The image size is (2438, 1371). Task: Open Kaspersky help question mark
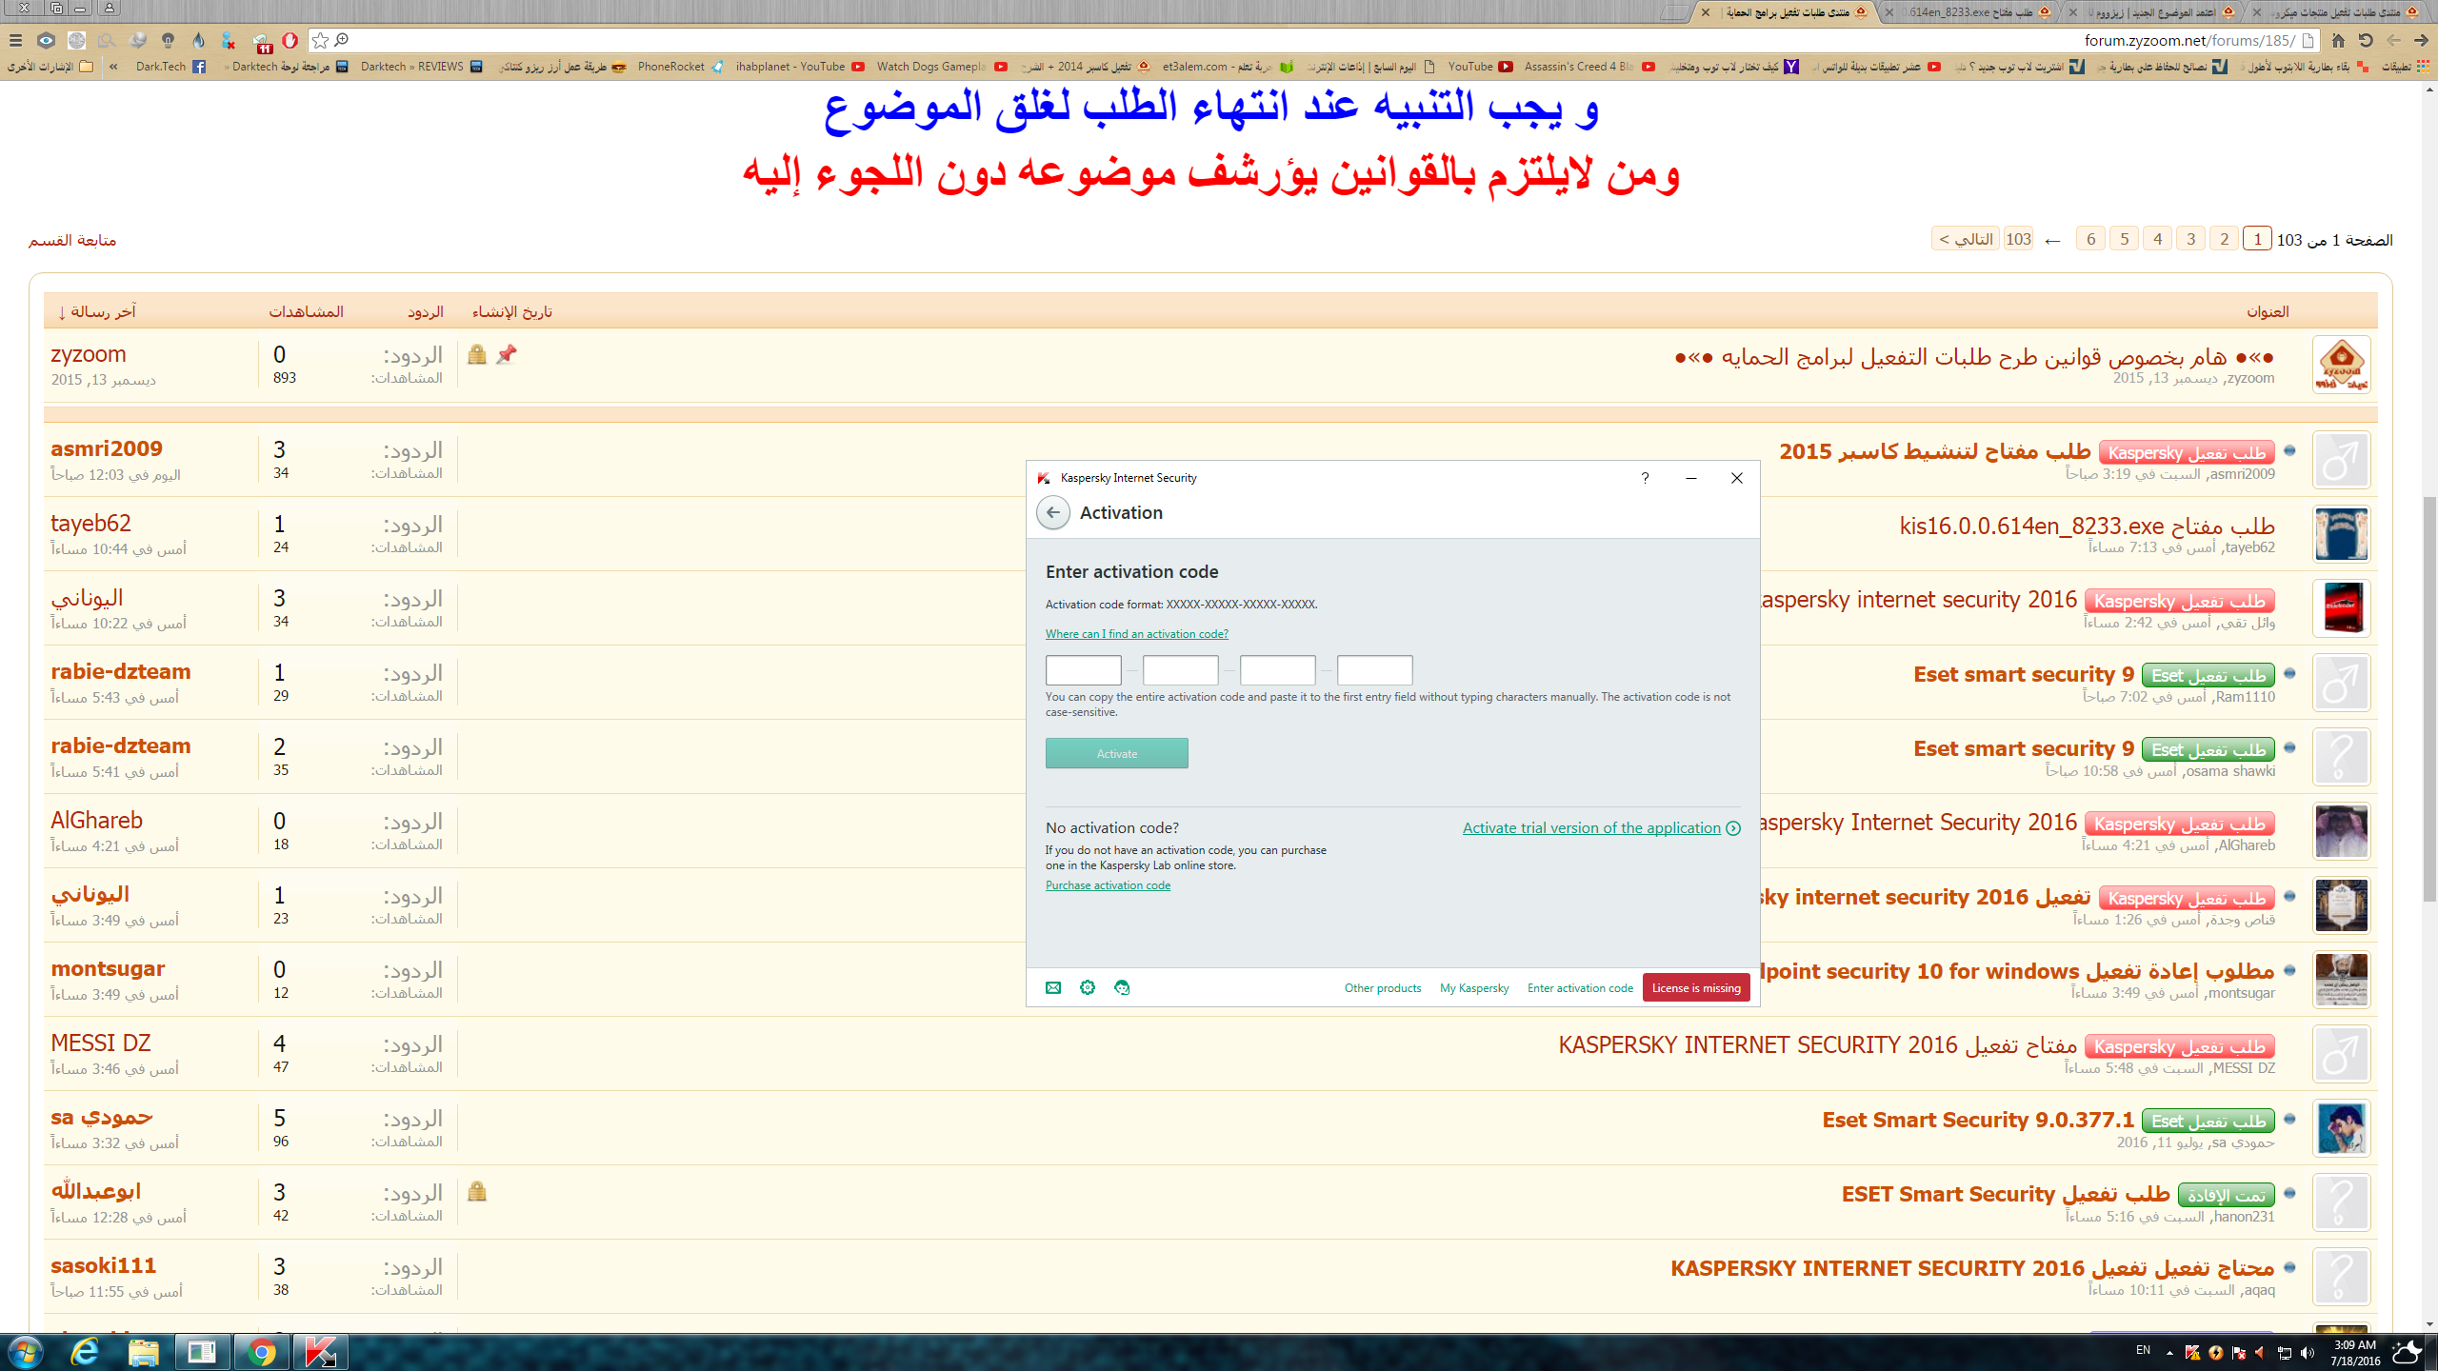point(1645,478)
